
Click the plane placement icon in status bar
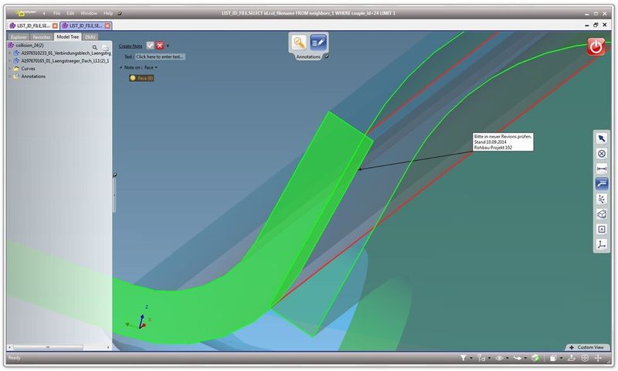572,358
